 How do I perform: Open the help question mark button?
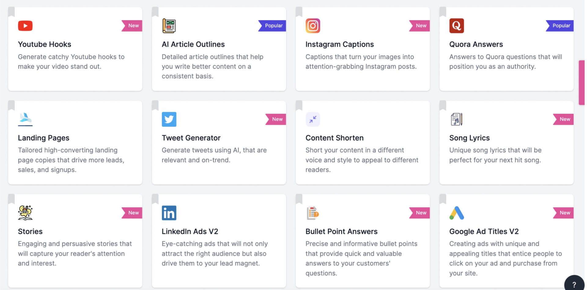click(x=574, y=284)
